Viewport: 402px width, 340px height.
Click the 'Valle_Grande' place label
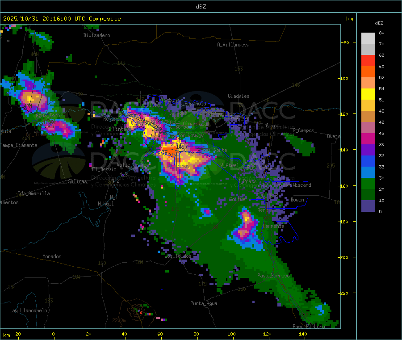pos(133,164)
